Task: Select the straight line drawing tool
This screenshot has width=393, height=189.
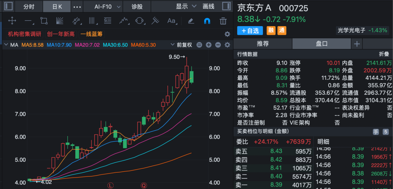Action: tap(29, 21)
